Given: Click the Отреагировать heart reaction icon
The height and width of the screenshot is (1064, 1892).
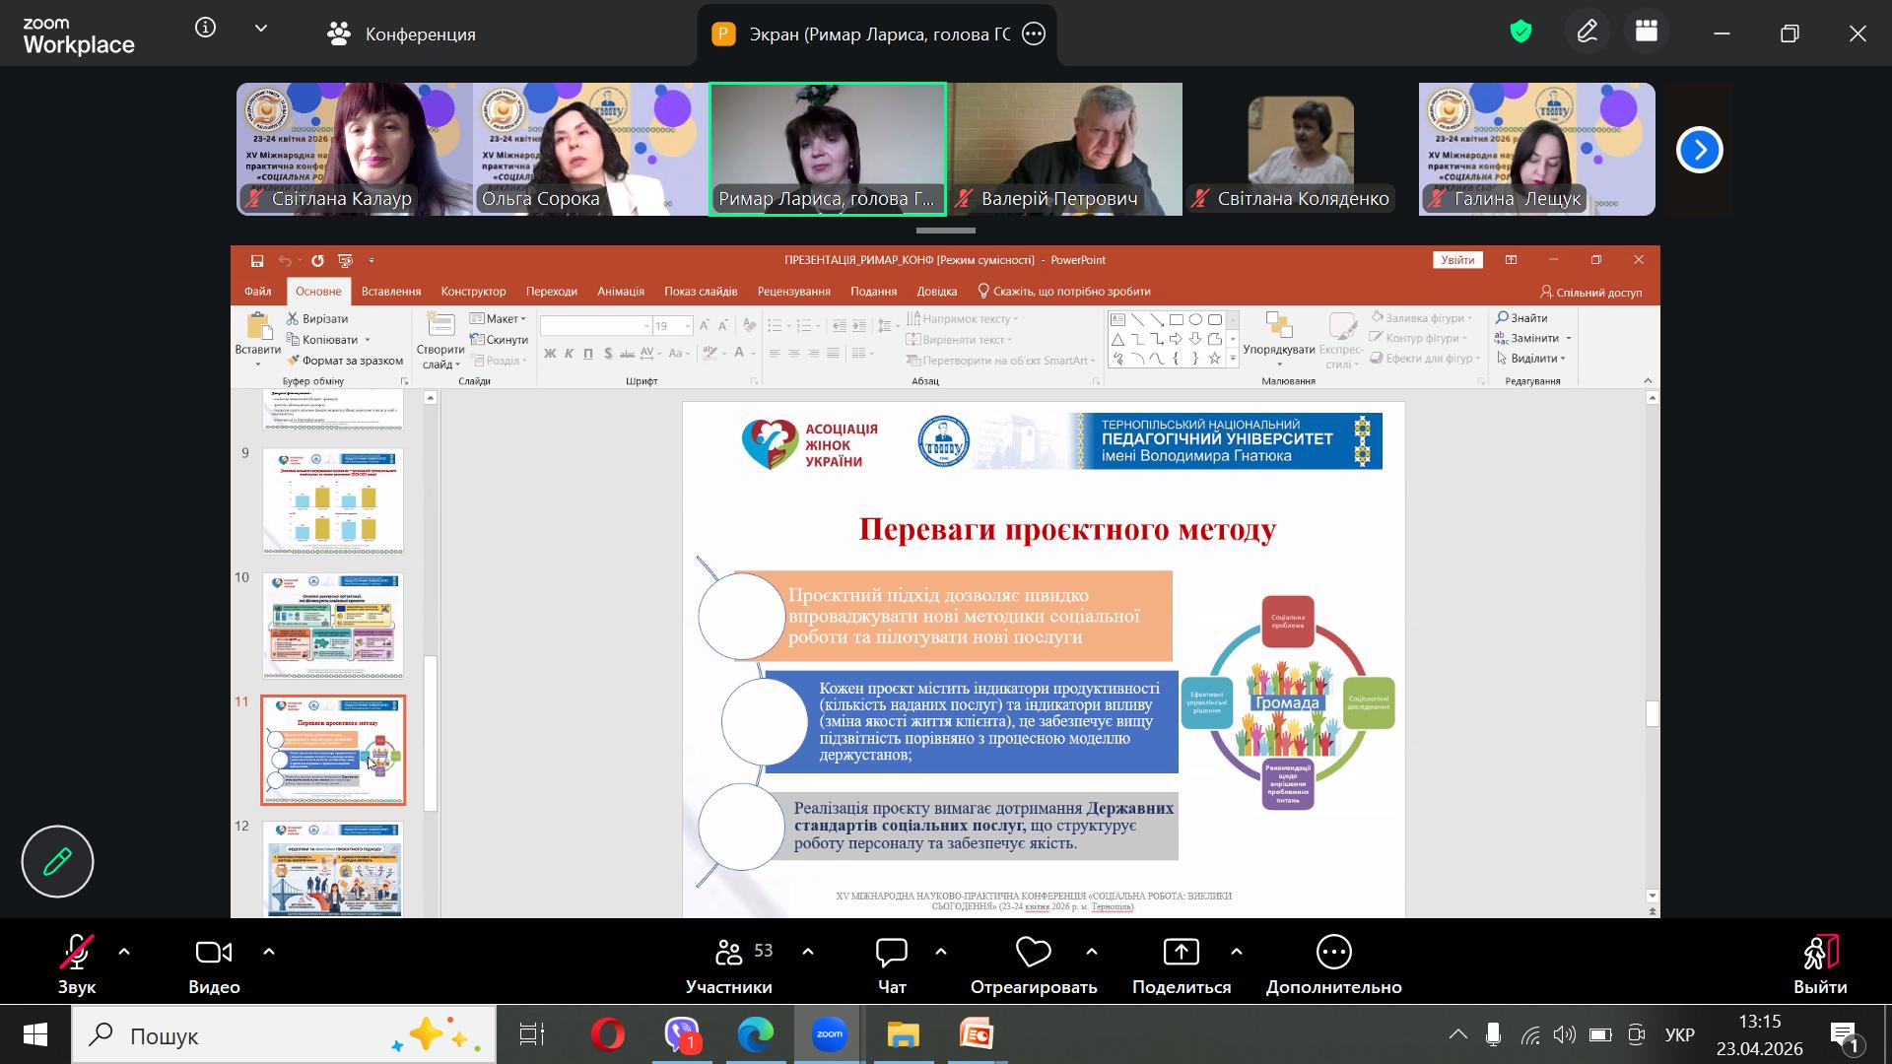Looking at the screenshot, I should point(1033,953).
